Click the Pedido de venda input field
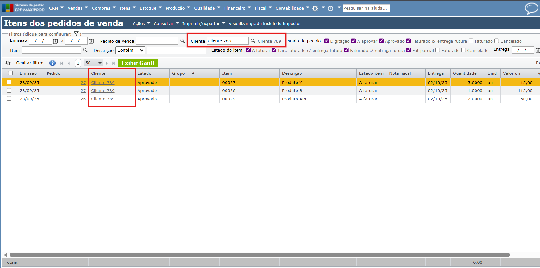The width and height of the screenshot is (540, 268). tap(157, 41)
